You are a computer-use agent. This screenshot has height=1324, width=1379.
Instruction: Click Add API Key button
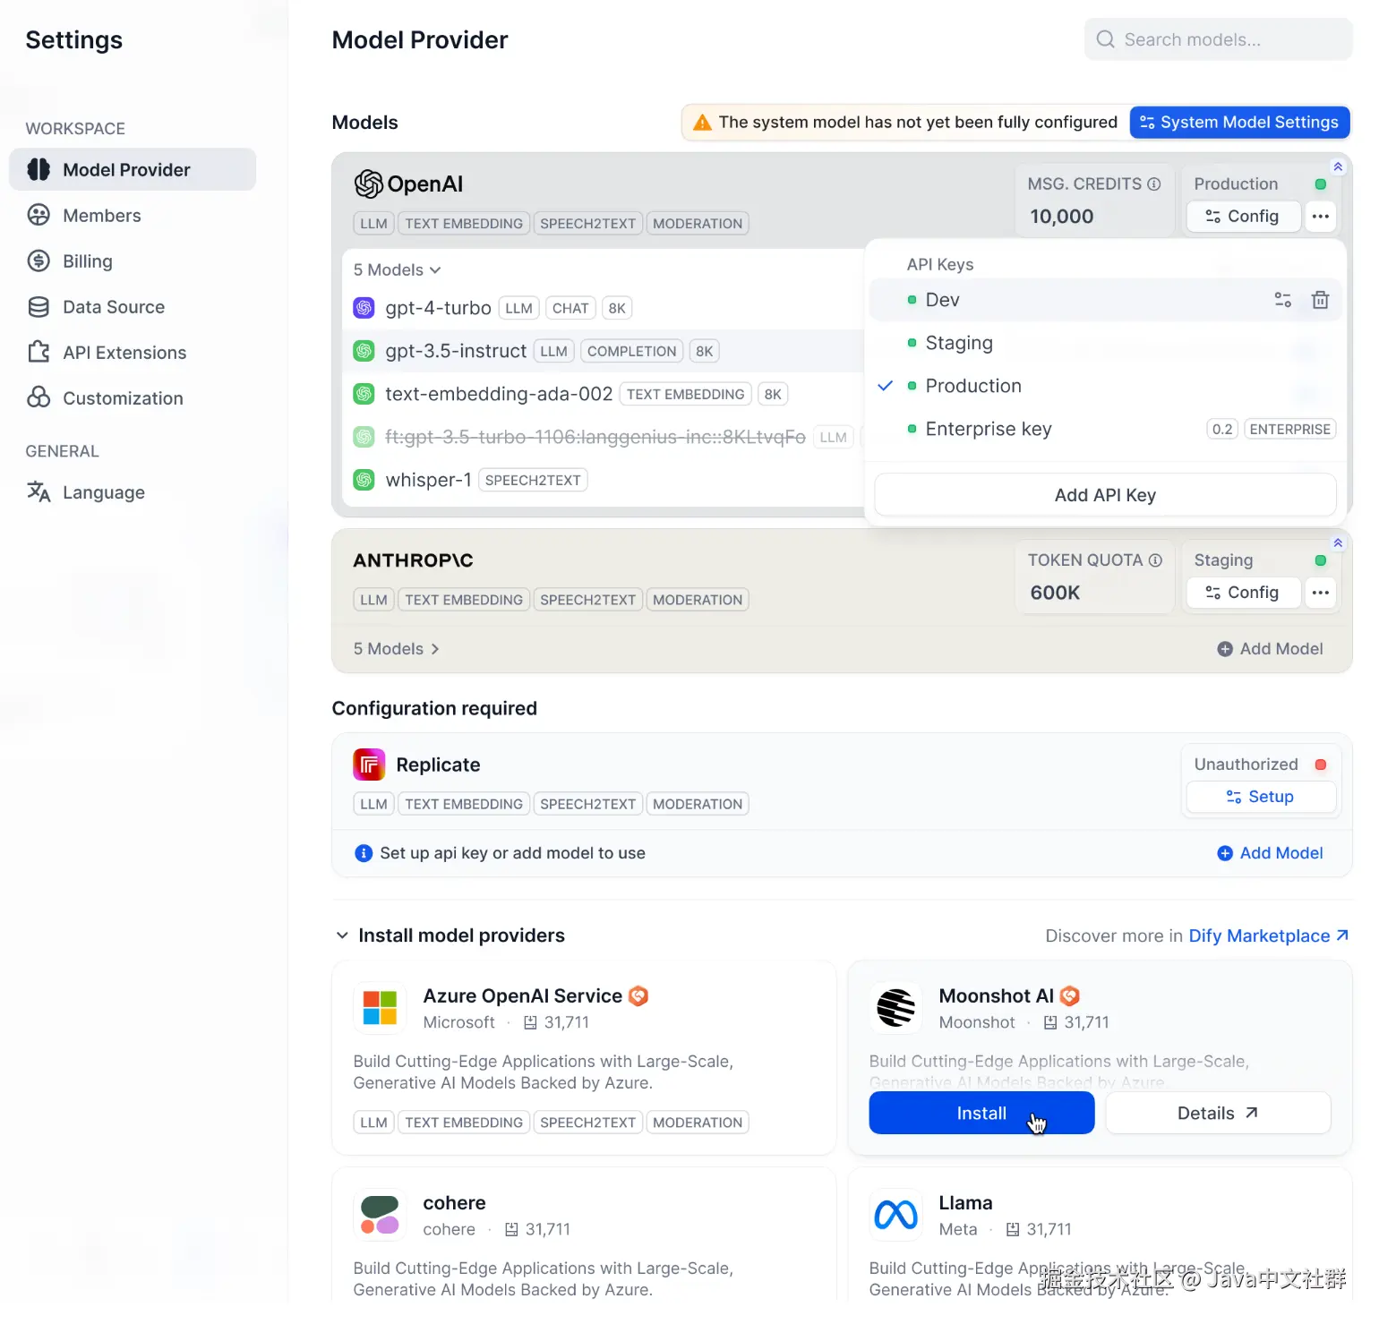1105,495
